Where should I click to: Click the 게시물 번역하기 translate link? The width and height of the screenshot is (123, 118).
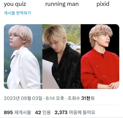click(x=17, y=13)
